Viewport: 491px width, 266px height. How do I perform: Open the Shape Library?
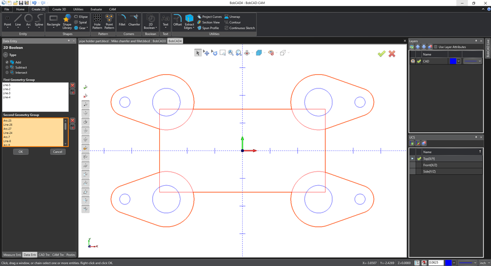[x=67, y=22]
